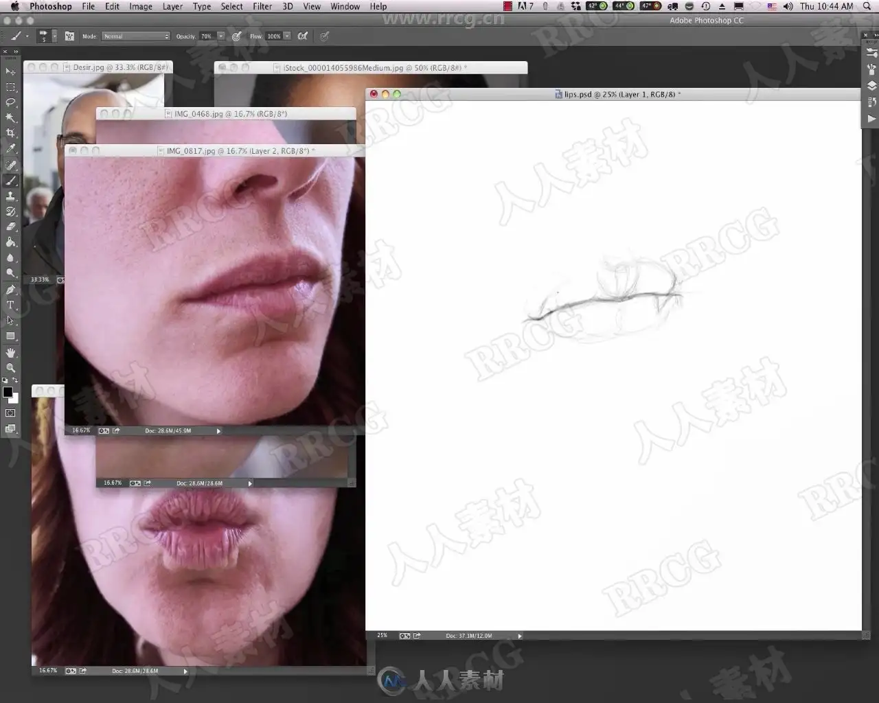Select the Path Selection tool
The image size is (879, 703).
(x=10, y=321)
